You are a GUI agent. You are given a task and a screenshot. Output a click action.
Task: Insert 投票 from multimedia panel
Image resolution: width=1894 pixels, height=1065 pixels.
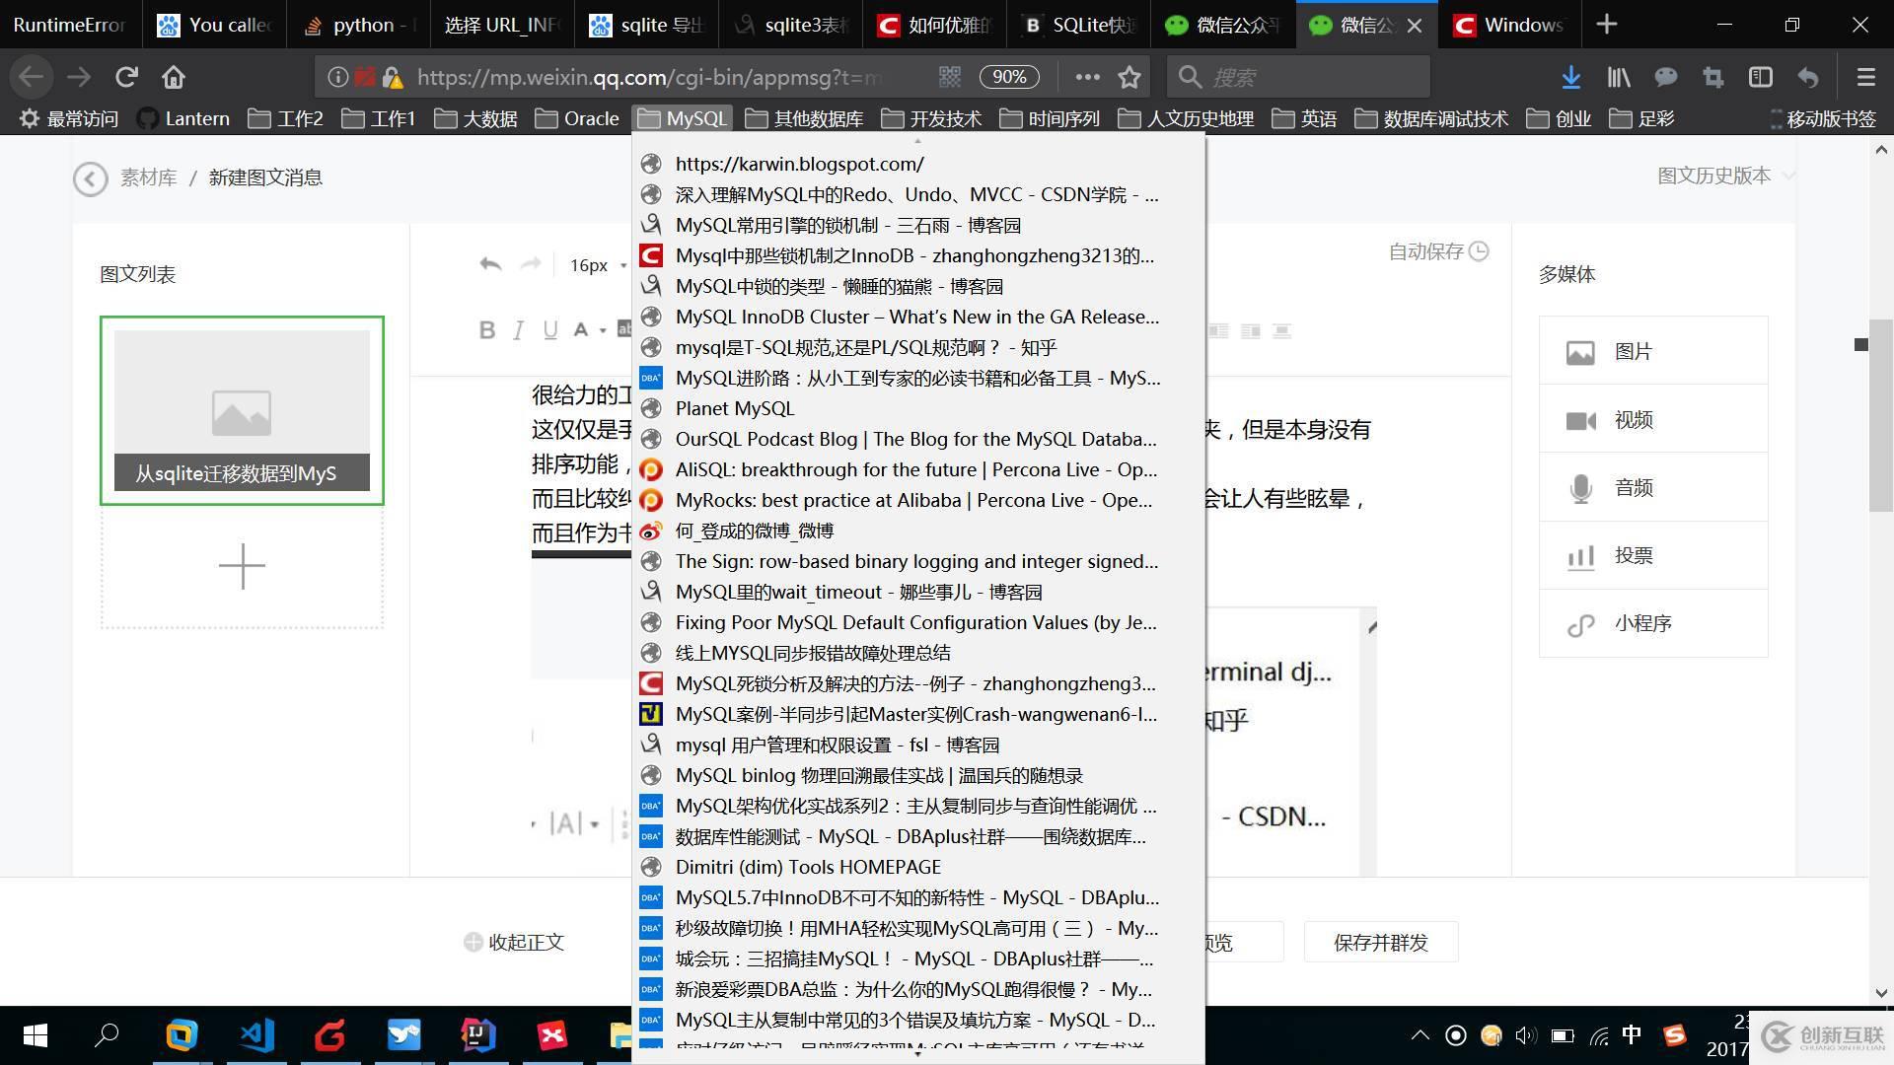(x=1653, y=555)
